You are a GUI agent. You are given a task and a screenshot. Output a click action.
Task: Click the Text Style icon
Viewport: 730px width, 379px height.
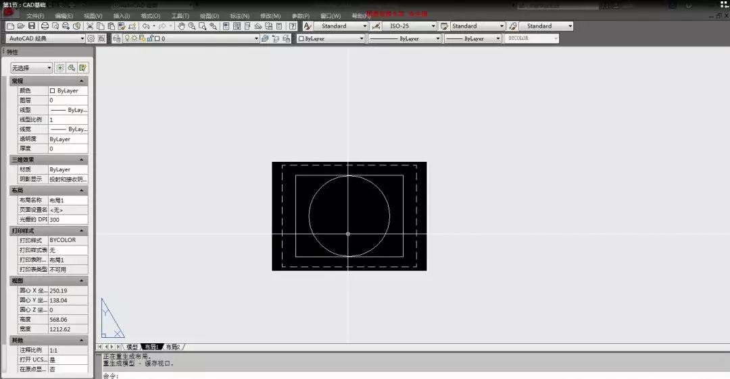coord(308,26)
